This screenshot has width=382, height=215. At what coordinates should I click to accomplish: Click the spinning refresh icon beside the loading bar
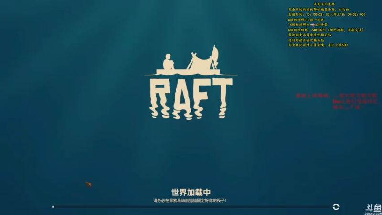[336, 207]
